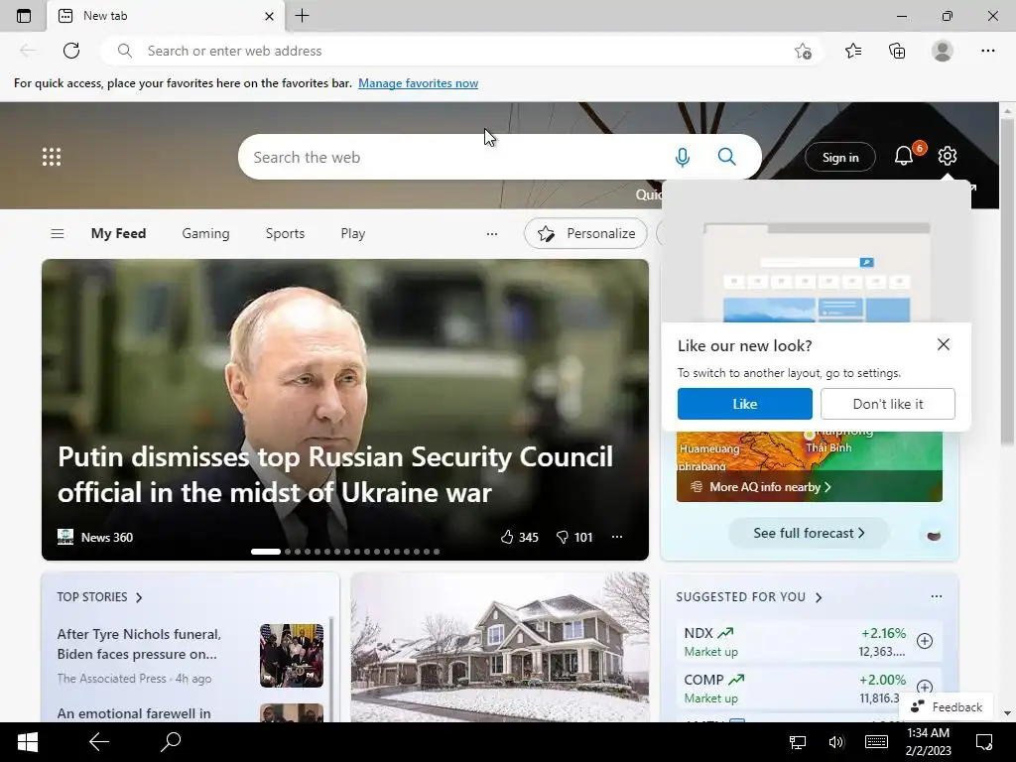Image resolution: width=1016 pixels, height=762 pixels.
Task: Start voice search with the microphone
Action: point(683,157)
